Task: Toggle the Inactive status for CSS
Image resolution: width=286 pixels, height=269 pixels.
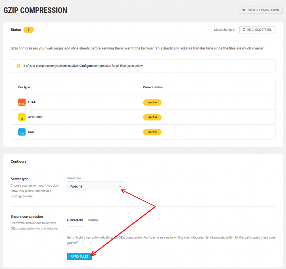Action: [152, 132]
